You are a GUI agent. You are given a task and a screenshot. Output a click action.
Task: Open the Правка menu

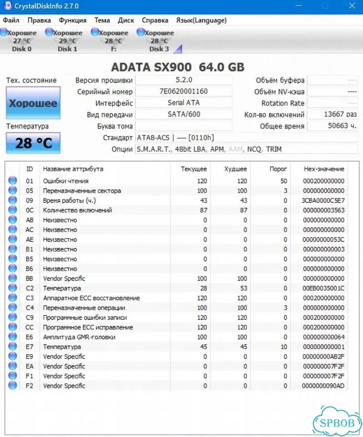39,20
